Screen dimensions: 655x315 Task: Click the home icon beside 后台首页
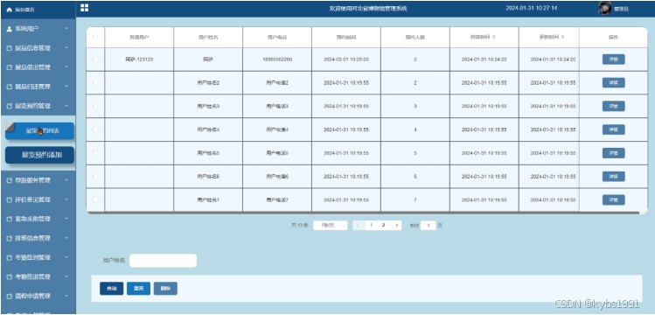coord(10,10)
